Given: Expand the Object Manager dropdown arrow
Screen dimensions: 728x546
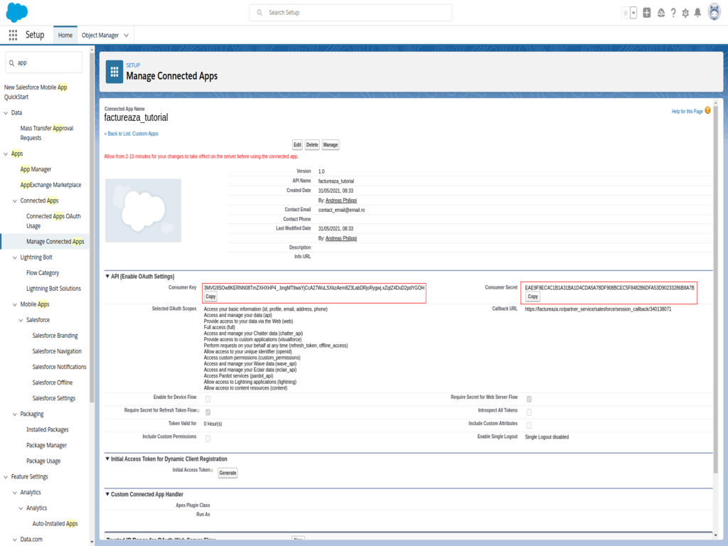Looking at the screenshot, I should 128,34.
